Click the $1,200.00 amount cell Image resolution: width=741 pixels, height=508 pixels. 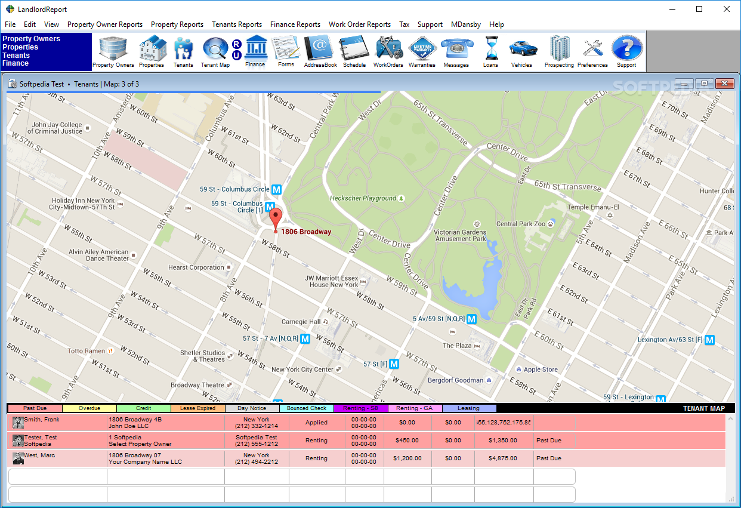407,458
